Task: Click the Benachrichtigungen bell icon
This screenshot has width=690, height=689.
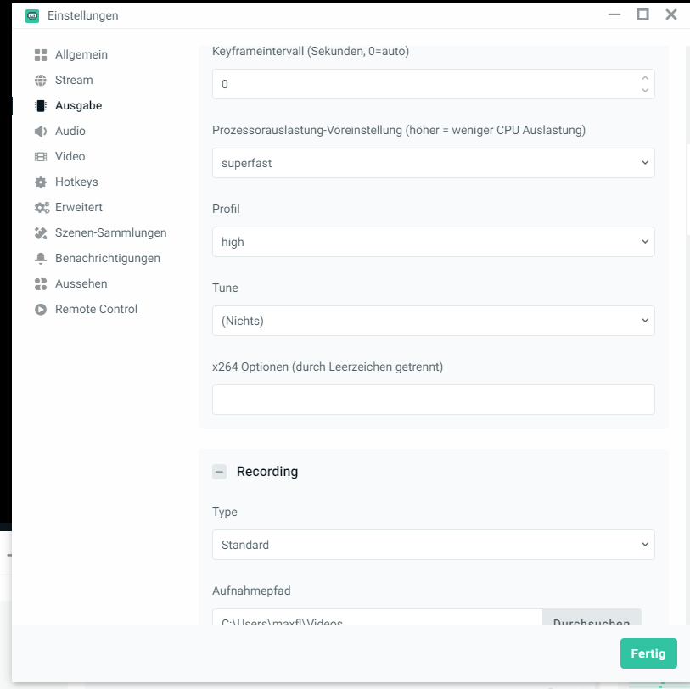Action: tap(41, 259)
